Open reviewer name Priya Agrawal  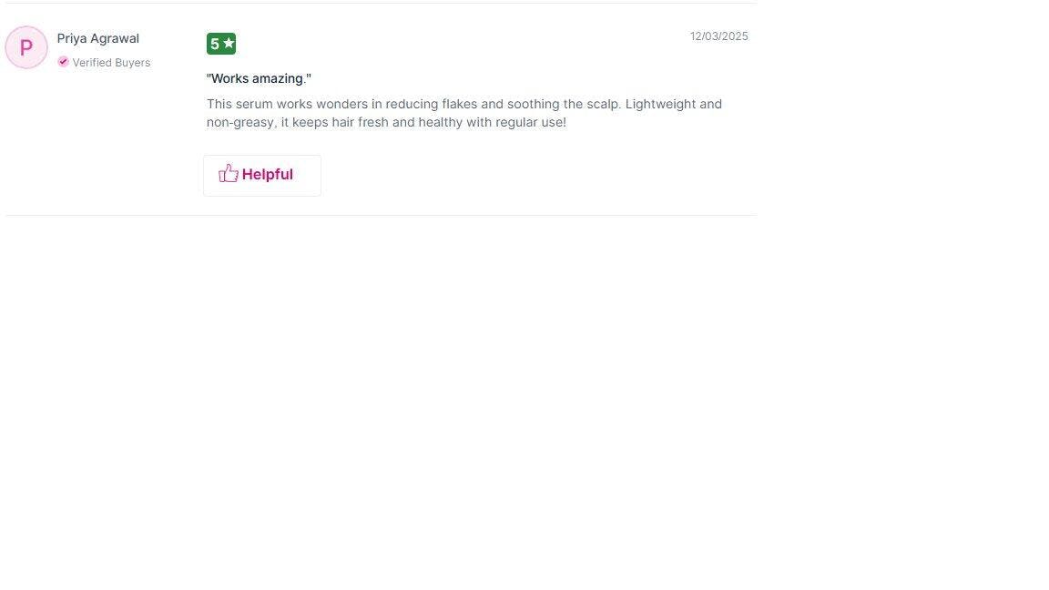tap(97, 39)
